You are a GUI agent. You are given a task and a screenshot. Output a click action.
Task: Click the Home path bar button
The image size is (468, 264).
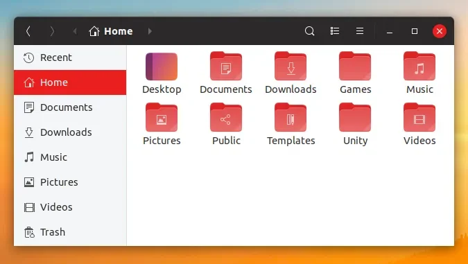pyautogui.click(x=111, y=31)
